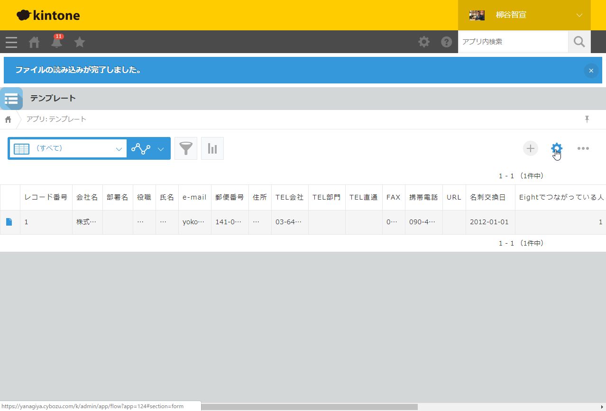Image resolution: width=606 pixels, height=411 pixels.
Task: Click the 2012-01-01 date cell
Action: [490, 222]
